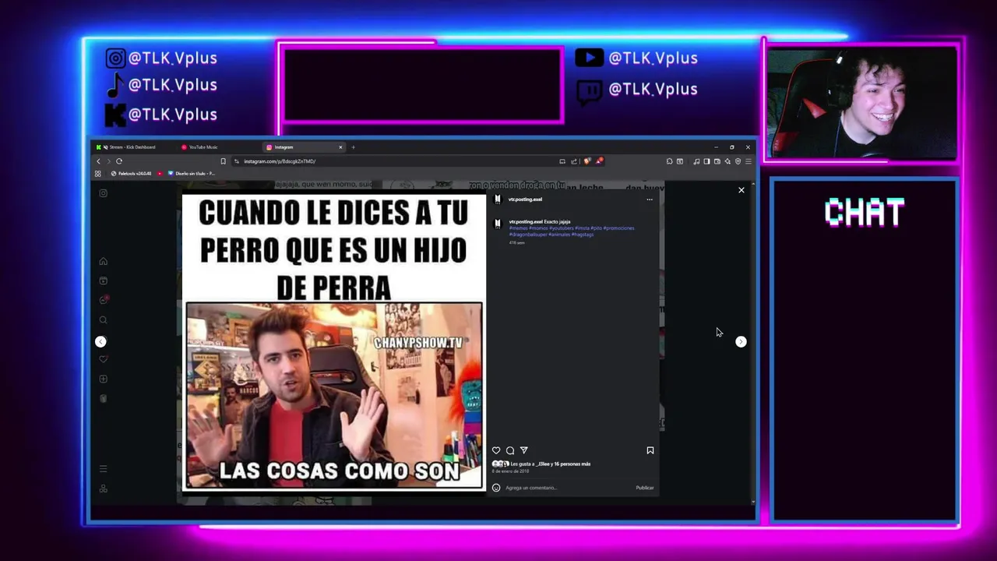Open Diseño sin título bookmark

pyautogui.click(x=192, y=174)
